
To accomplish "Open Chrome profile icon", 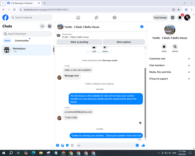I will pyautogui.click(x=186, y=9).
